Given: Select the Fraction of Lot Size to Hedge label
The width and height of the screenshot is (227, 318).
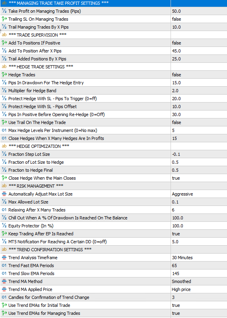Looking at the screenshot, I should pos(36,162).
